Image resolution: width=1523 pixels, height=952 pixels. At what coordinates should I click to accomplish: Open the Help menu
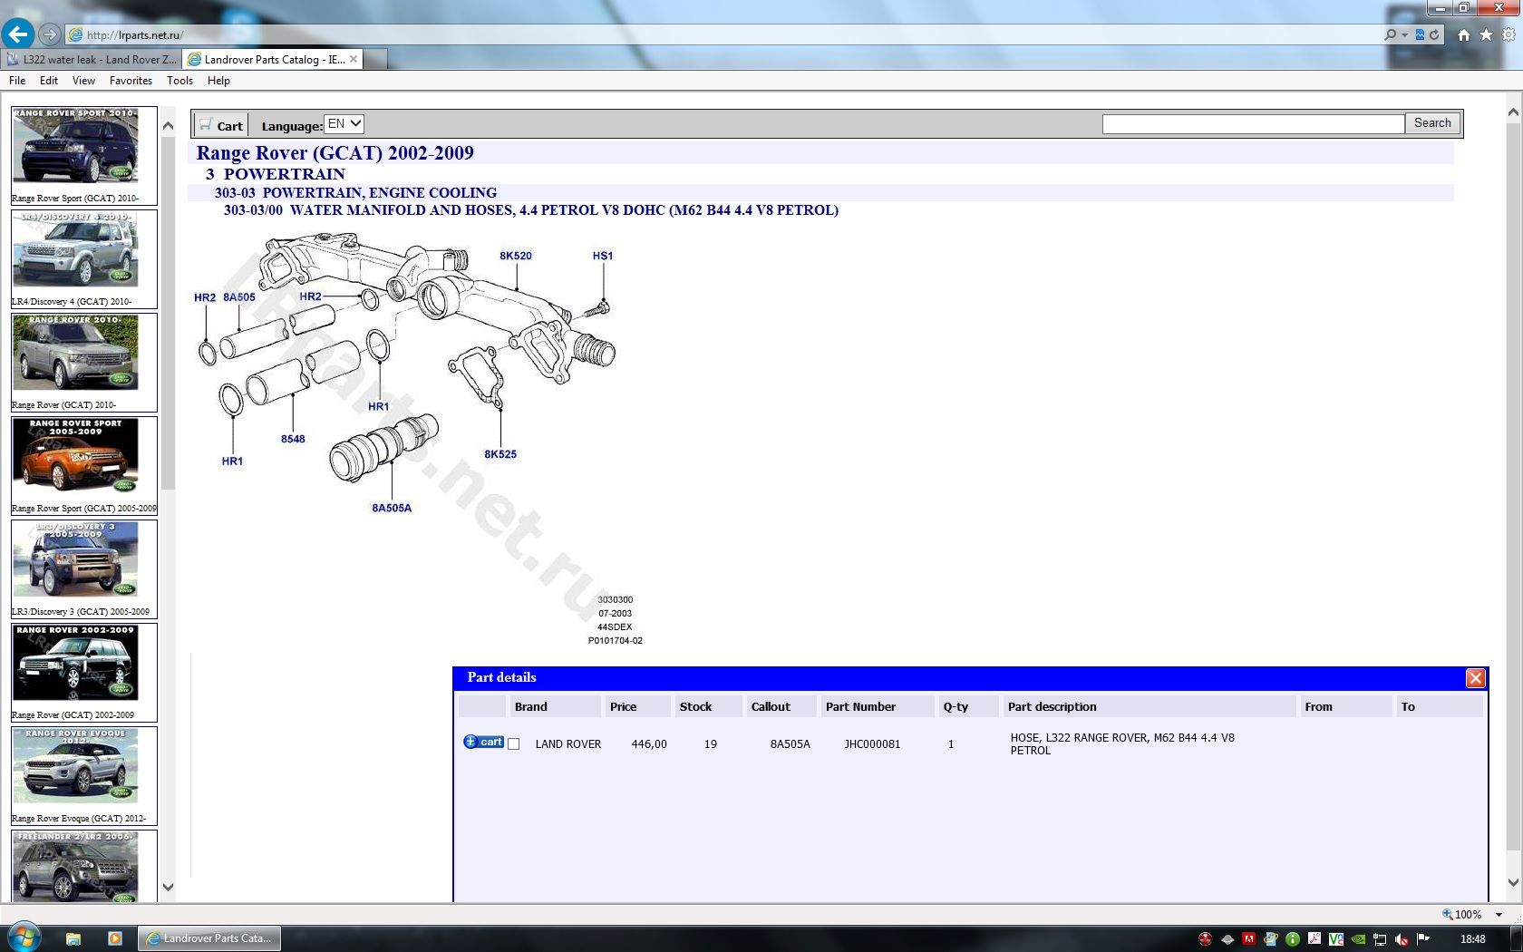pyautogui.click(x=218, y=81)
